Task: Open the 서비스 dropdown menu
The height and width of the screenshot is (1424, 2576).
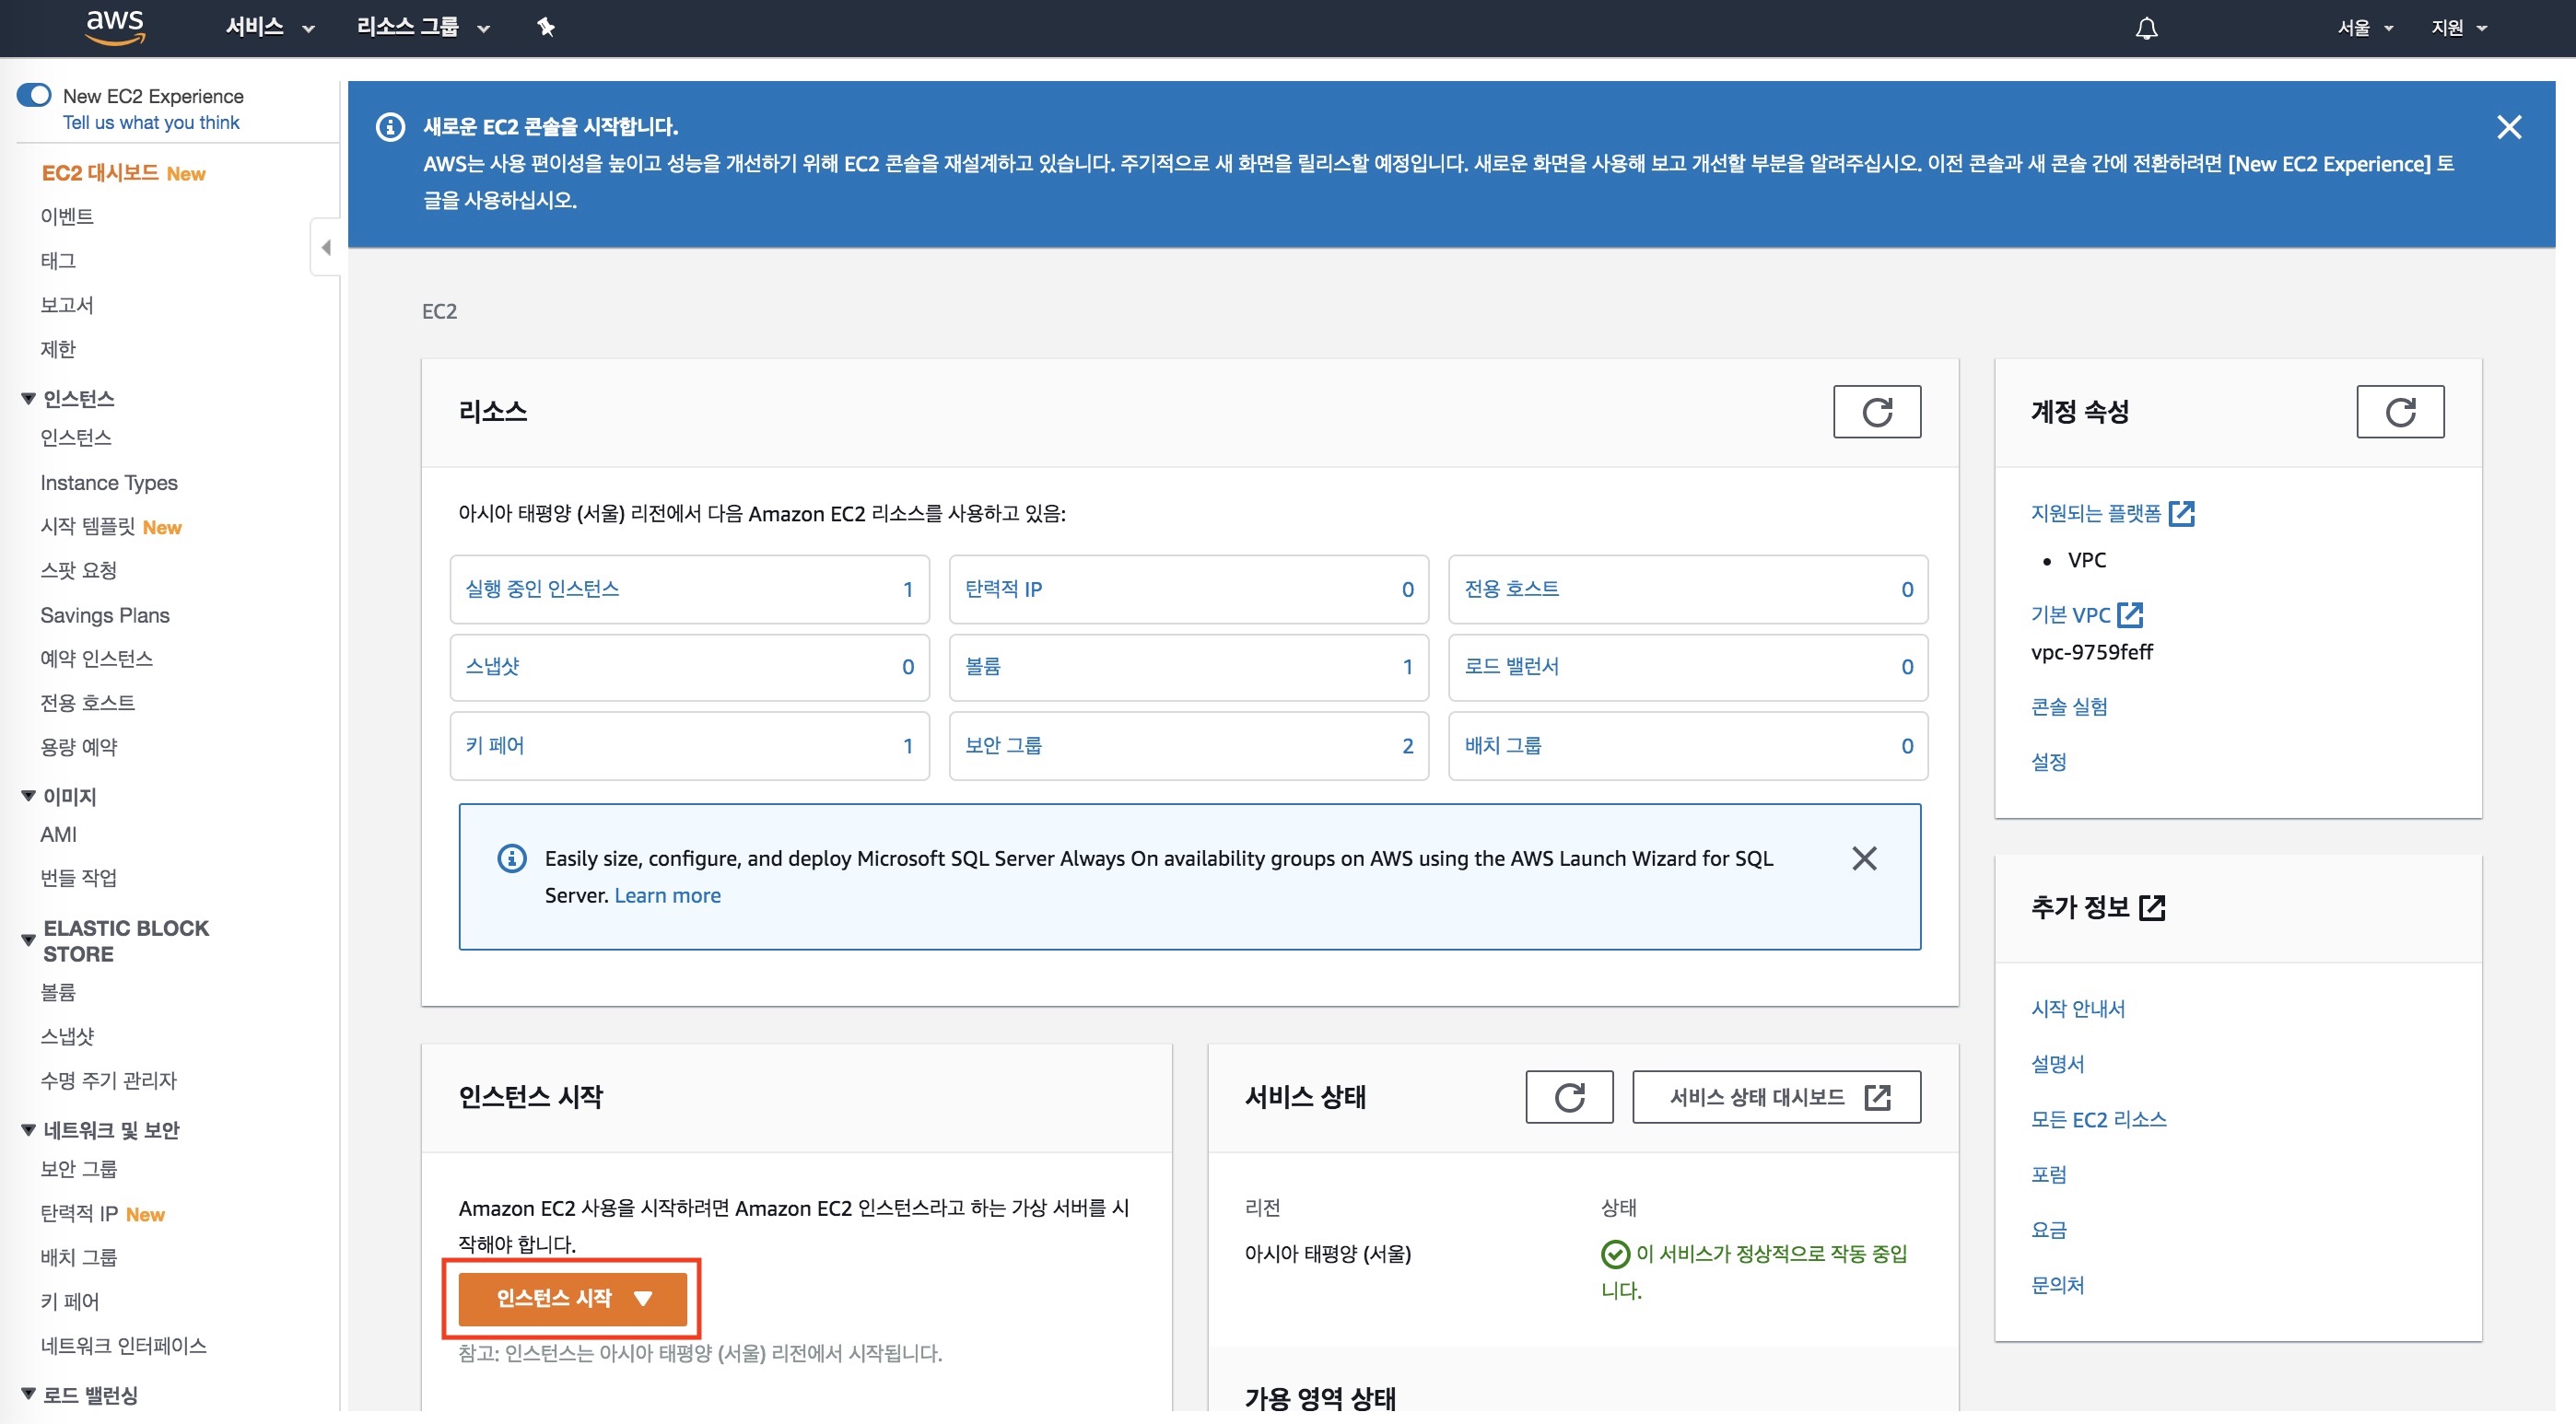Action: (x=270, y=27)
